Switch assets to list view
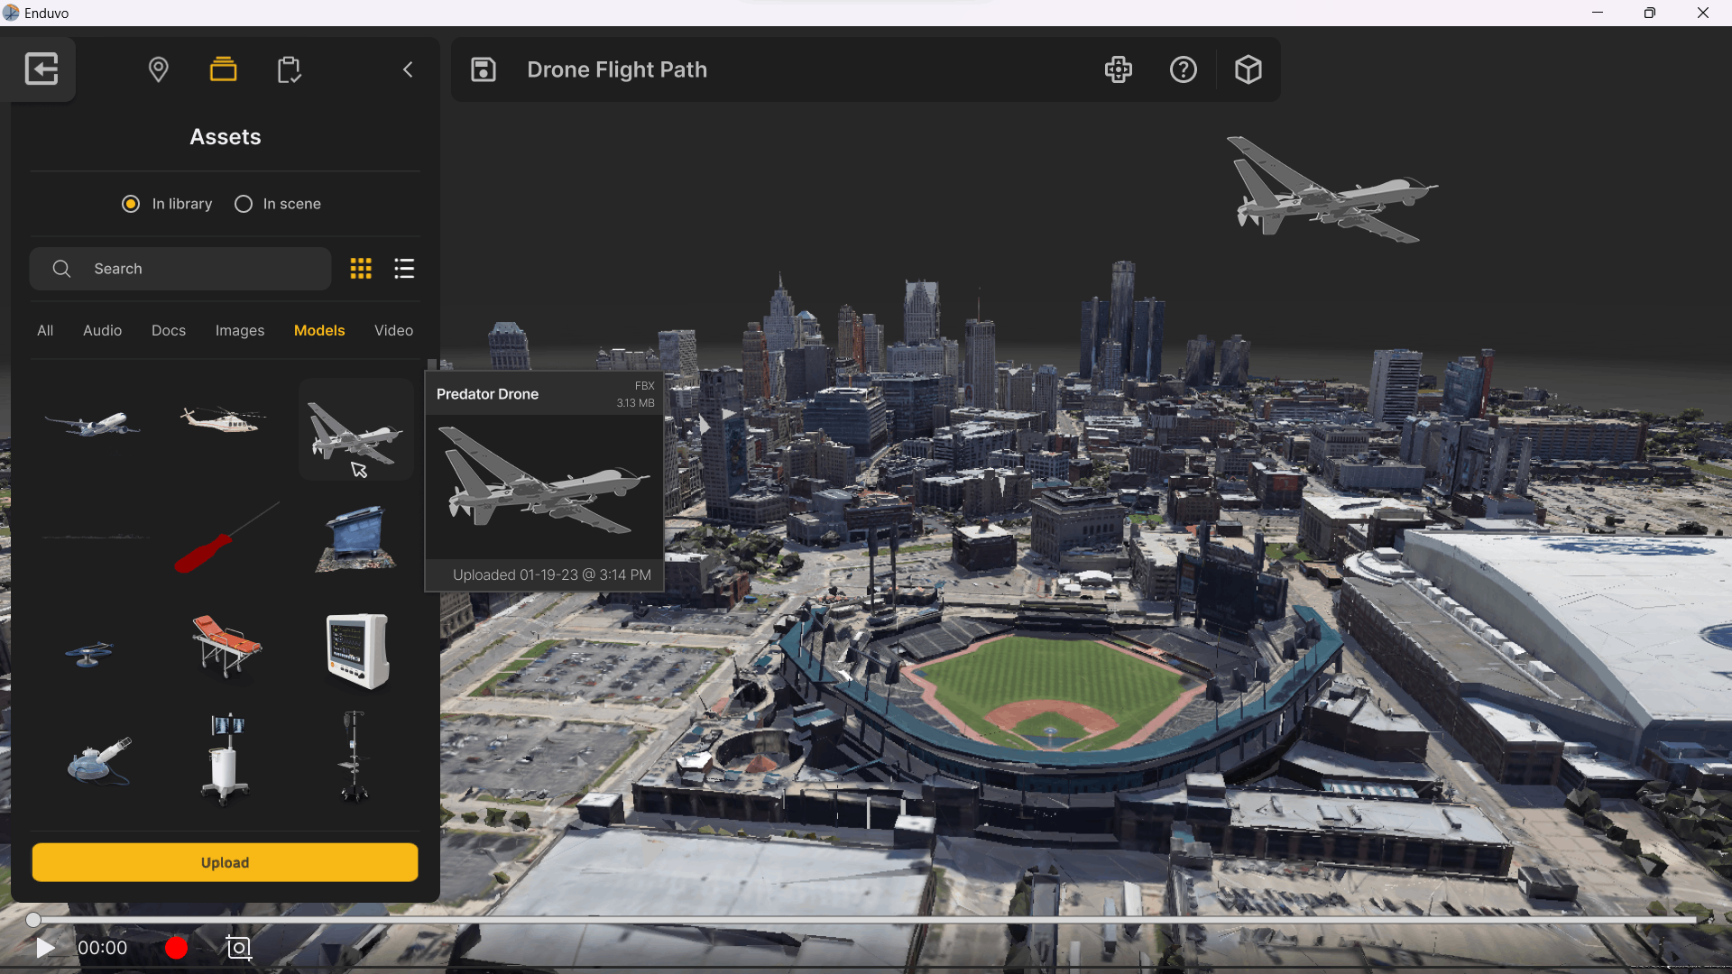The height and width of the screenshot is (974, 1732). [404, 269]
